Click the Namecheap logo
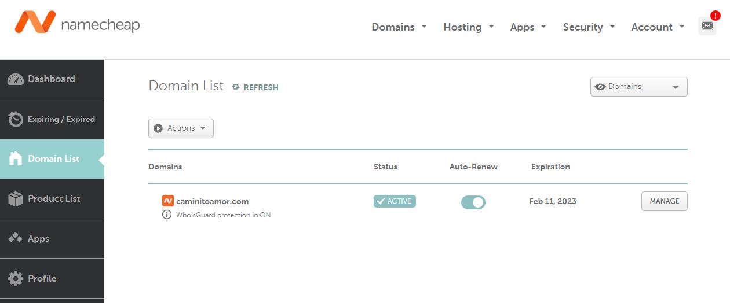 77,22
